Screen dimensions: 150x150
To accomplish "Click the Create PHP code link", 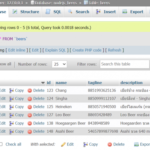I will pyautogui.click(x=87, y=50).
